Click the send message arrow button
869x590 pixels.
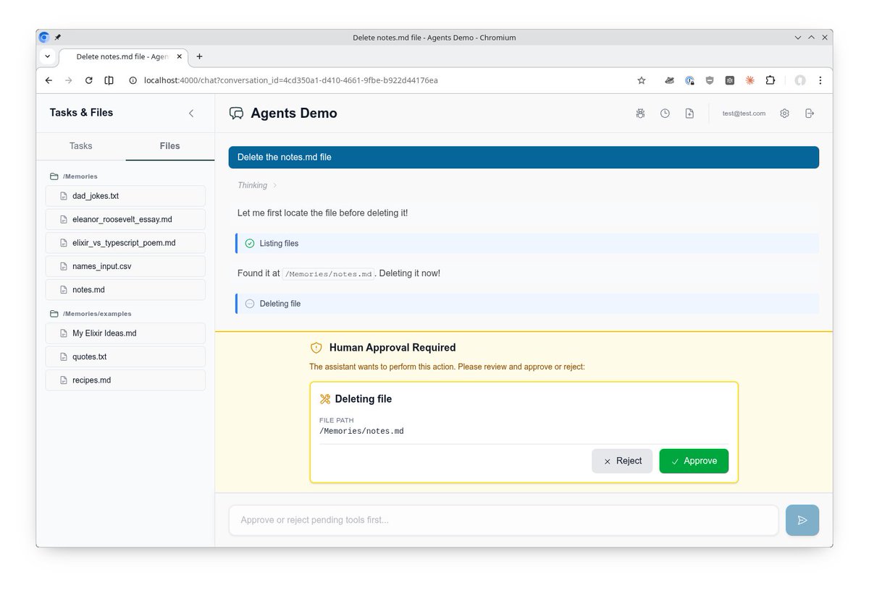[802, 520]
